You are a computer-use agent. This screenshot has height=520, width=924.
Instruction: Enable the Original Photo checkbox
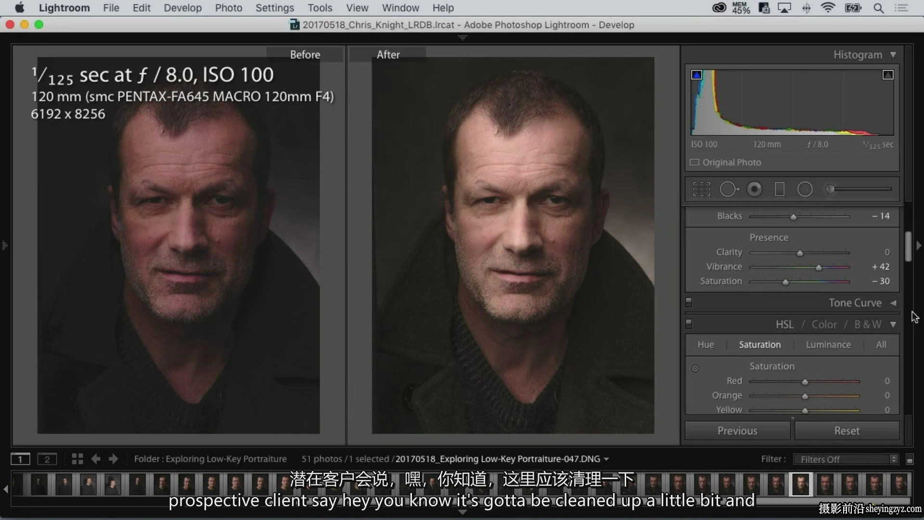pyautogui.click(x=694, y=162)
